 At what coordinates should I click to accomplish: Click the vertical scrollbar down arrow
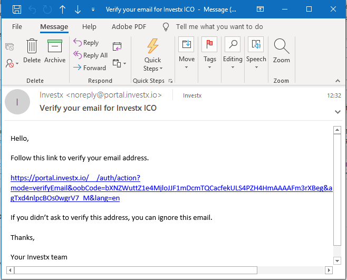pyautogui.click(x=337, y=260)
